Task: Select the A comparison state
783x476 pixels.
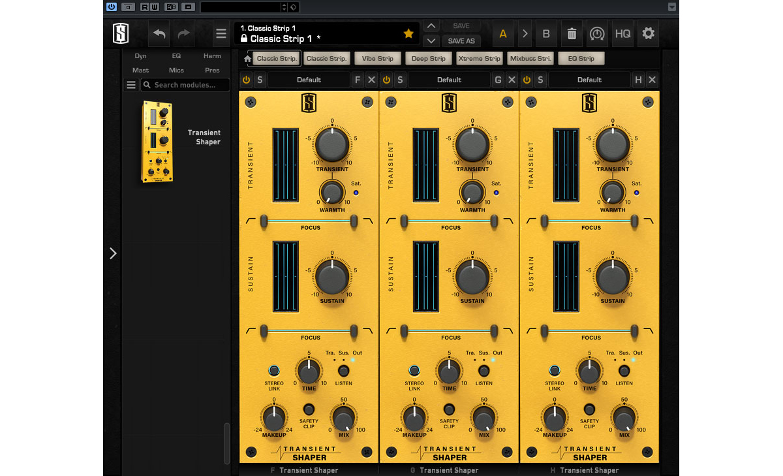Action: [x=503, y=34]
